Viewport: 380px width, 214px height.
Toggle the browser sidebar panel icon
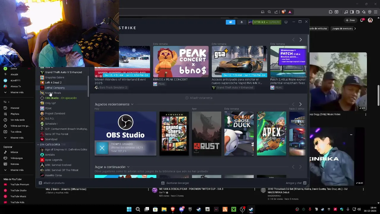coord(352,12)
